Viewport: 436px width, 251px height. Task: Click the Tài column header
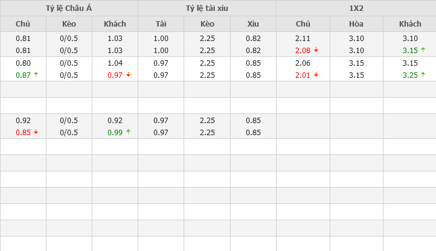pyautogui.click(x=161, y=24)
